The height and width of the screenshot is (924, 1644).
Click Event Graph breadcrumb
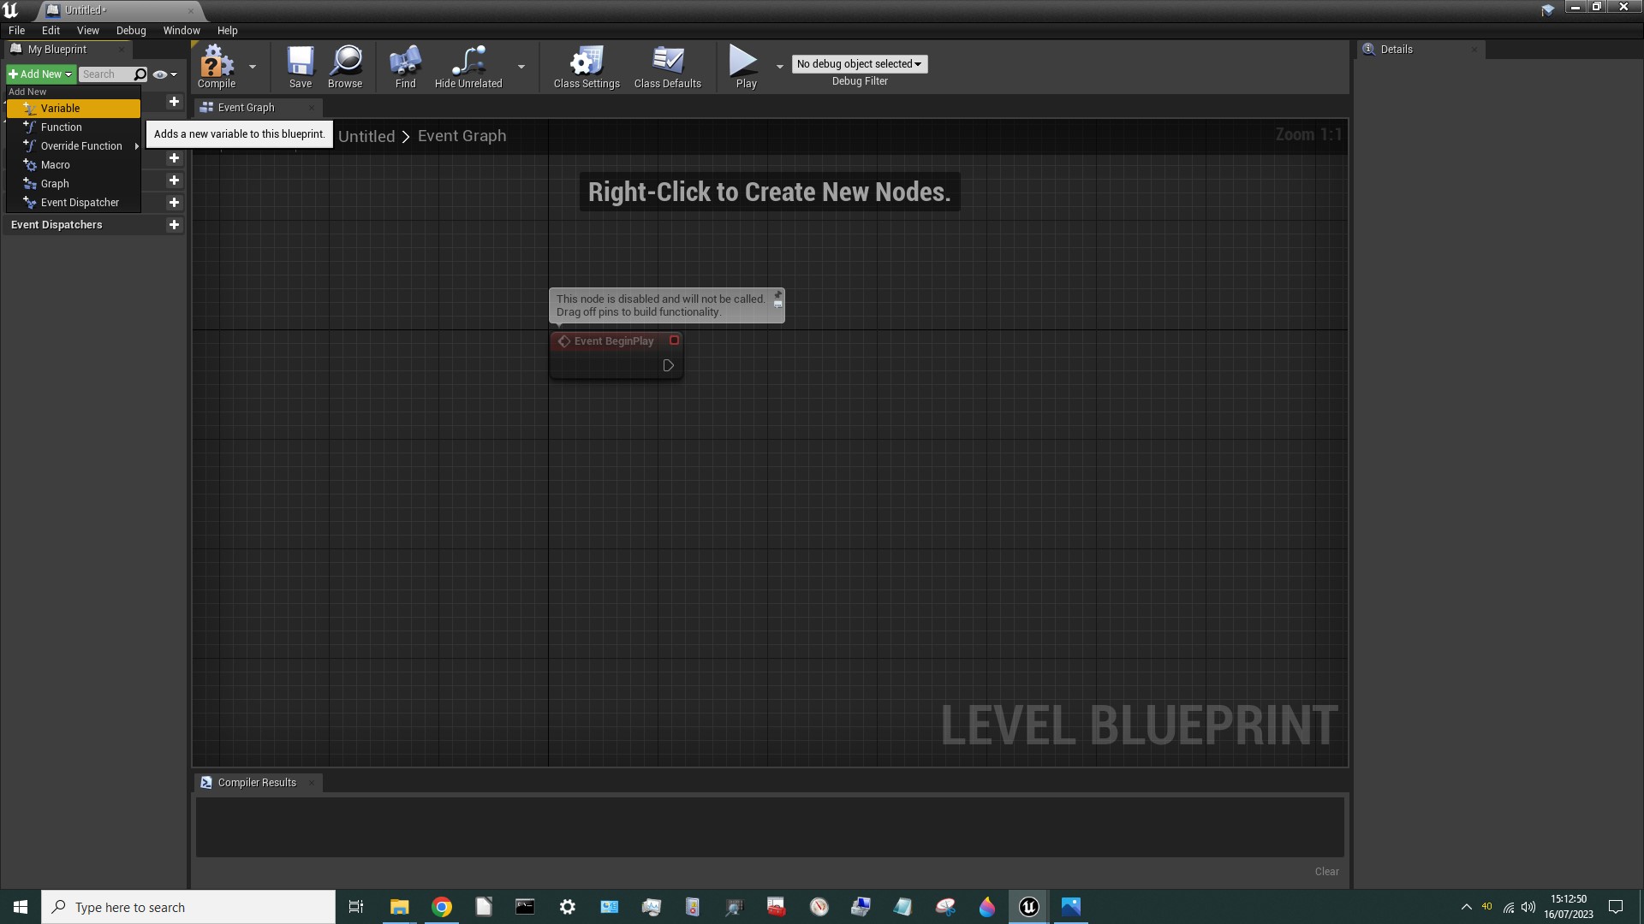[x=462, y=136]
